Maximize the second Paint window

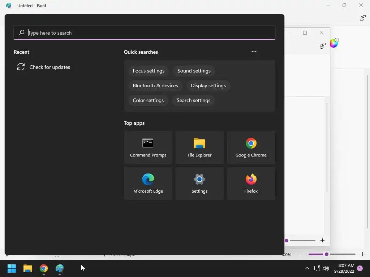click(305, 33)
